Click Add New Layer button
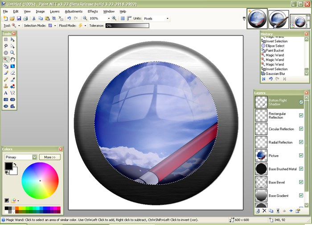 pos(258,211)
